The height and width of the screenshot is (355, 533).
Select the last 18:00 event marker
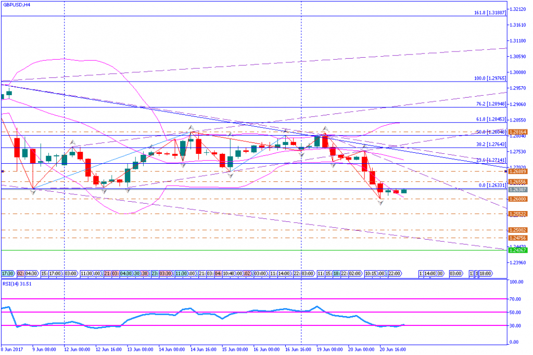(485, 273)
